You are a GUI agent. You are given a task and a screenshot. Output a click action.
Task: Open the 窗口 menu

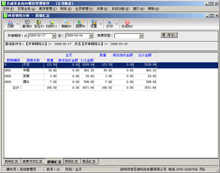point(138,9)
